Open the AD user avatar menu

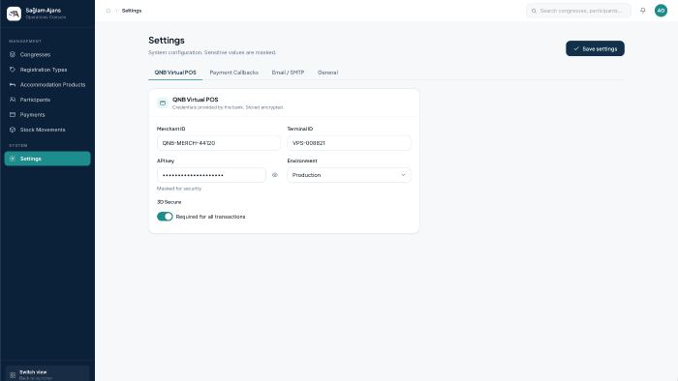(661, 11)
